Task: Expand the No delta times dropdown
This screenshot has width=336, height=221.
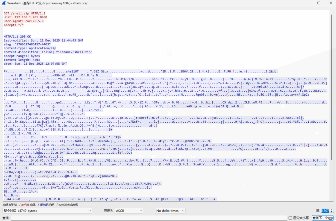Action: [170, 211]
